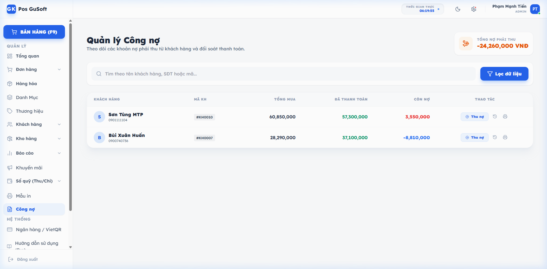Screen dimensions: 547x269
Task: Click the Mẫu in printer icon in sidebar
Action: [x=9, y=196]
